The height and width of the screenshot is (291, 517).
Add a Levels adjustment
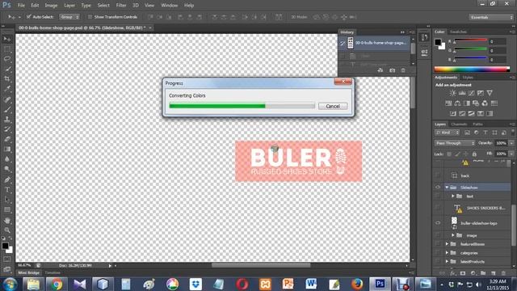(x=462, y=93)
